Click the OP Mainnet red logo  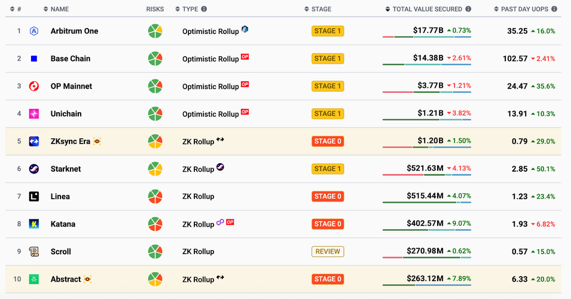click(x=34, y=86)
